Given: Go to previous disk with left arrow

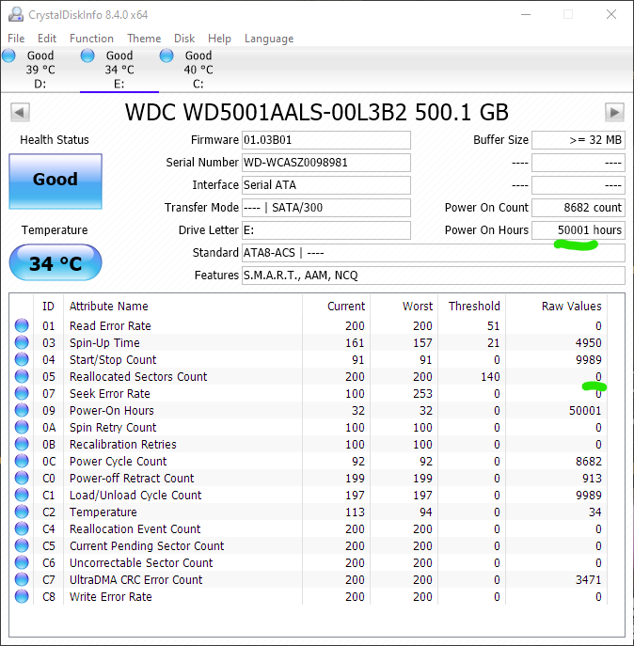Looking at the screenshot, I should (x=20, y=112).
